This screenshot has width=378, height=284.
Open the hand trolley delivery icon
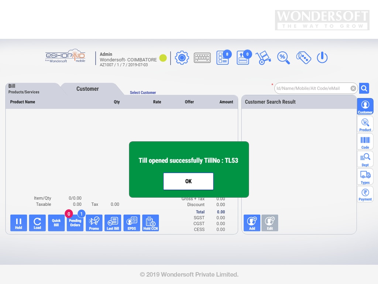263,58
